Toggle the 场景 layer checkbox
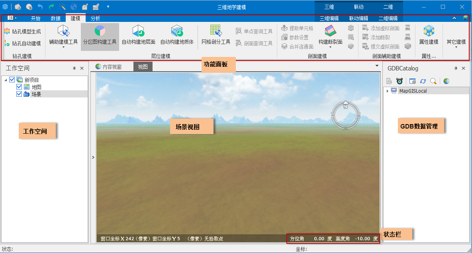The width and height of the screenshot is (472, 253). 19,94
